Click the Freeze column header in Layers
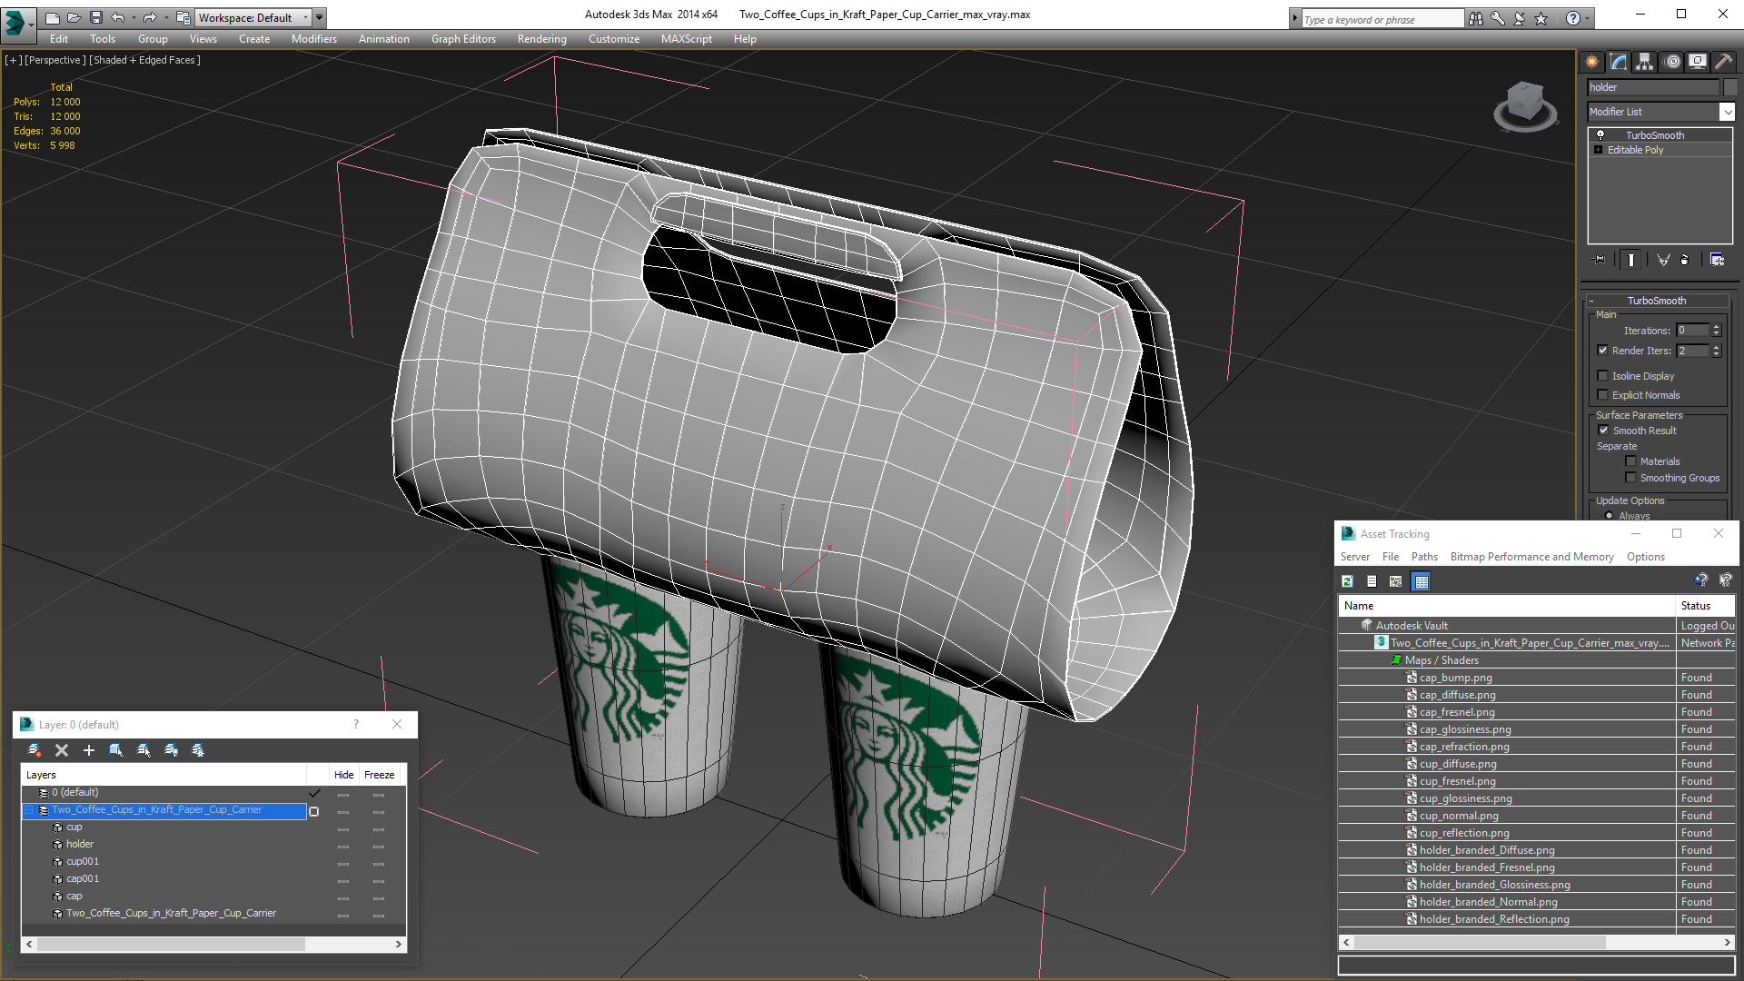 click(x=379, y=775)
